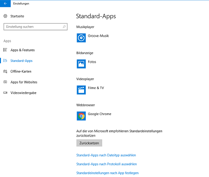Go to Startseite

pos(17,16)
